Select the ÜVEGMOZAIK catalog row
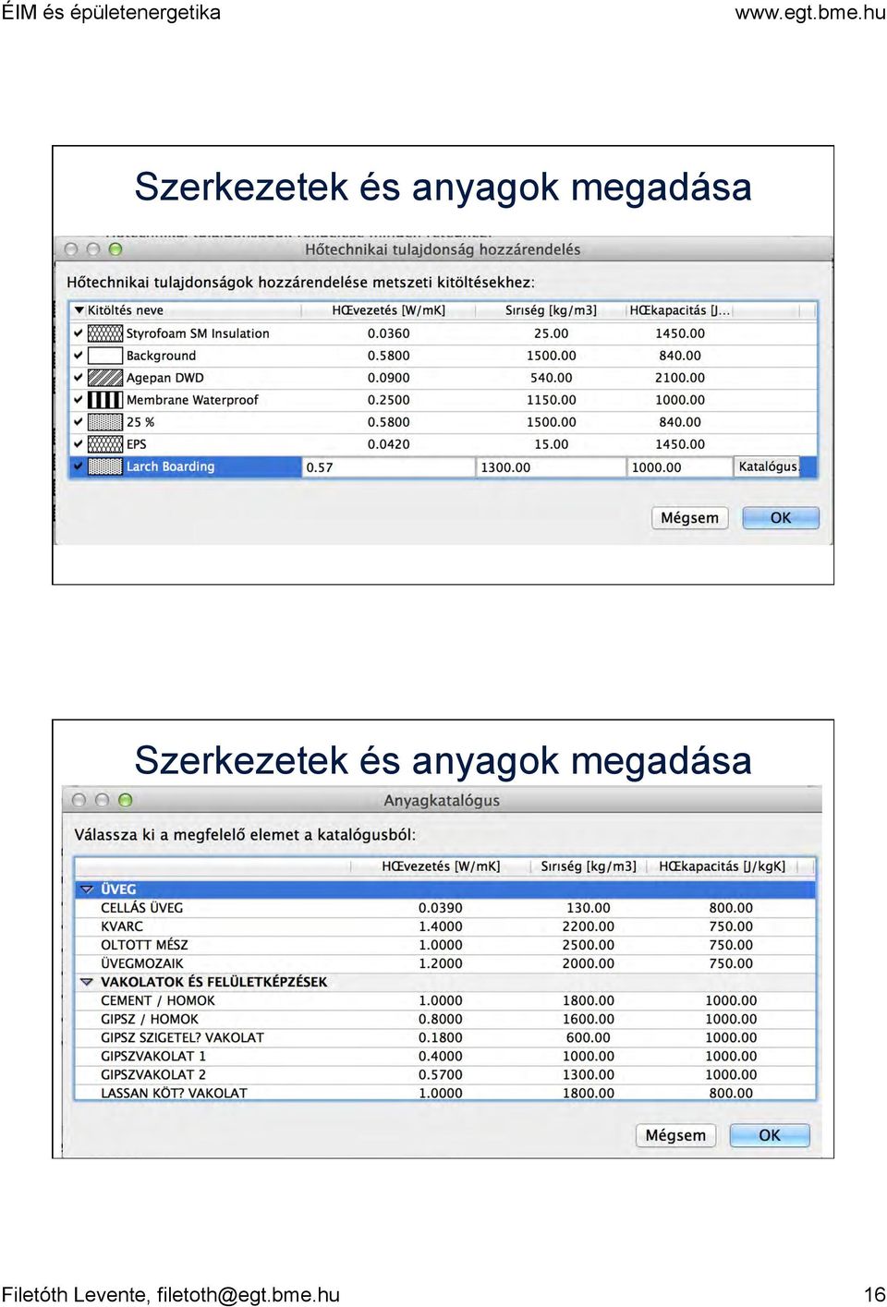The width and height of the screenshot is (887, 1307). pos(444,963)
